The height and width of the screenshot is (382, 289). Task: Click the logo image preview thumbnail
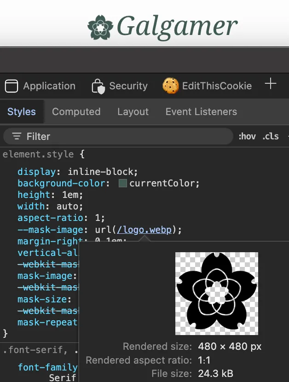click(x=217, y=293)
